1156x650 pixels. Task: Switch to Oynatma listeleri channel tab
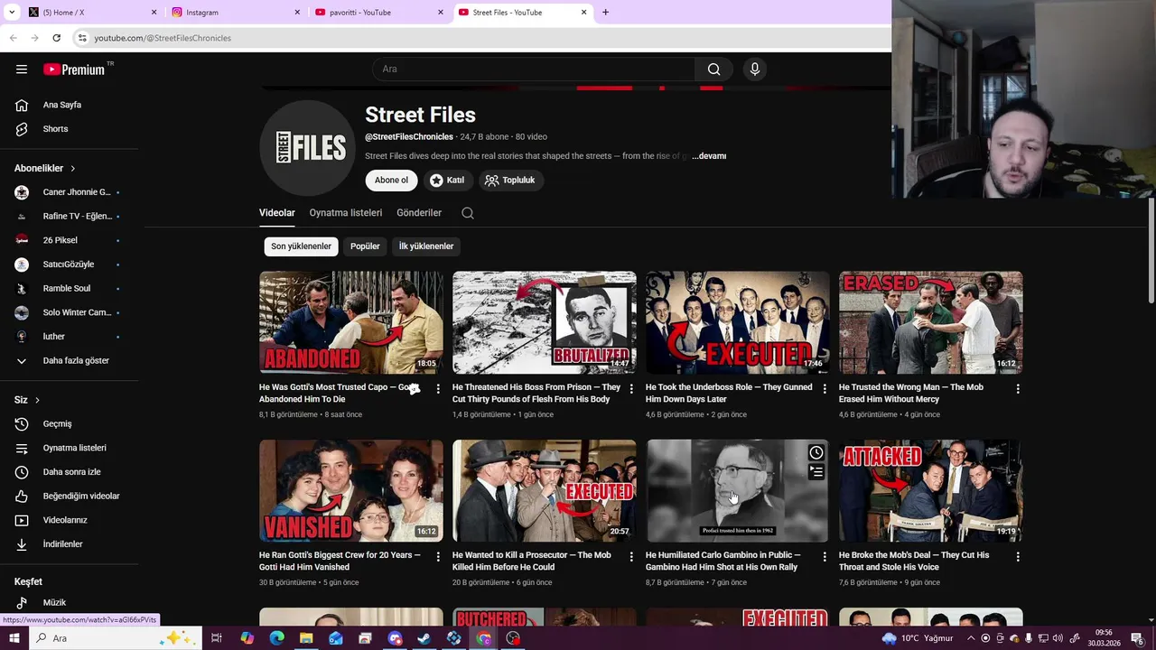[346, 213]
